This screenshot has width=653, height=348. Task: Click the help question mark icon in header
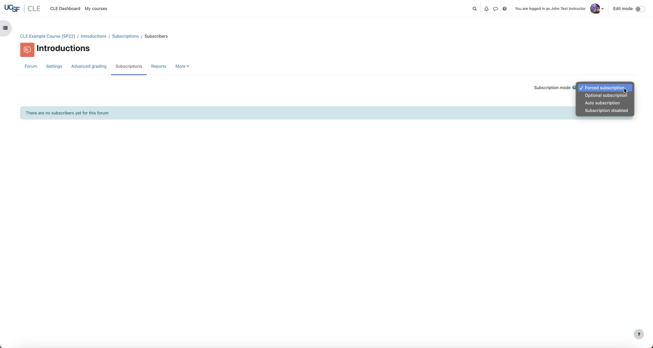(504, 9)
